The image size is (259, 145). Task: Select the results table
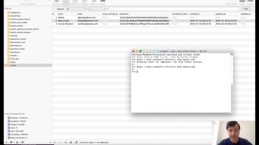coord(14,56)
